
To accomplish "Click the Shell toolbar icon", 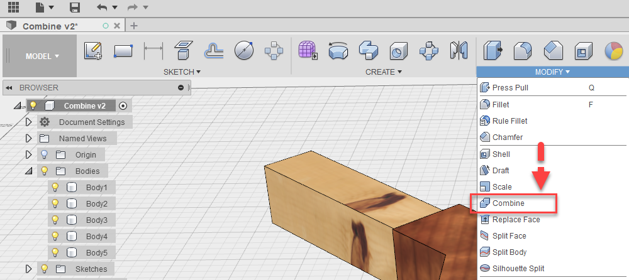I will pos(583,51).
